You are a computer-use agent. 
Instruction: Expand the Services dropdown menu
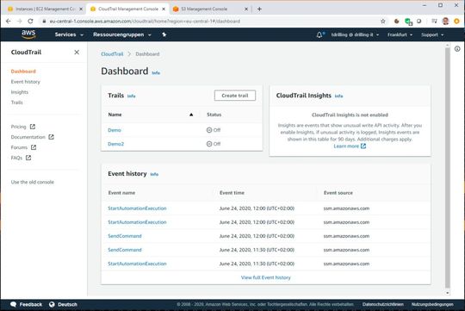(69, 34)
